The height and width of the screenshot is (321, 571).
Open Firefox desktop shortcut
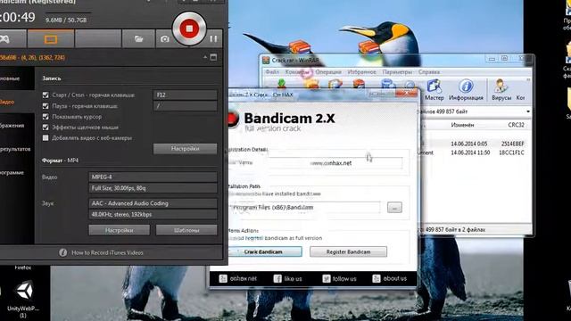22,267
